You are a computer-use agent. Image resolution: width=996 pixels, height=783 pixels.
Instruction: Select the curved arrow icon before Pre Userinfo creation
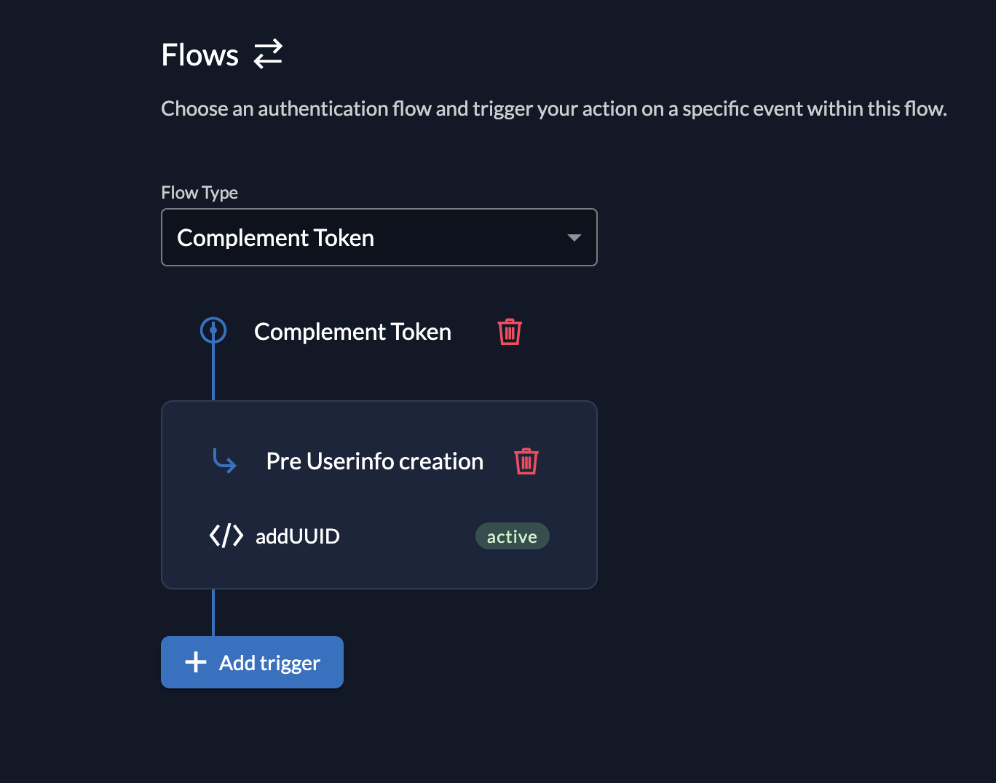coord(224,461)
